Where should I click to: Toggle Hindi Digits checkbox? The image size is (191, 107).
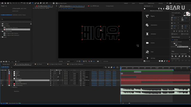(182, 34)
